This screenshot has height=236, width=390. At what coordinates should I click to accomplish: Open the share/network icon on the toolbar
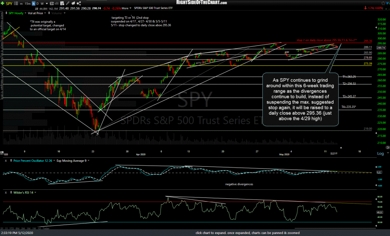click(78, 3)
